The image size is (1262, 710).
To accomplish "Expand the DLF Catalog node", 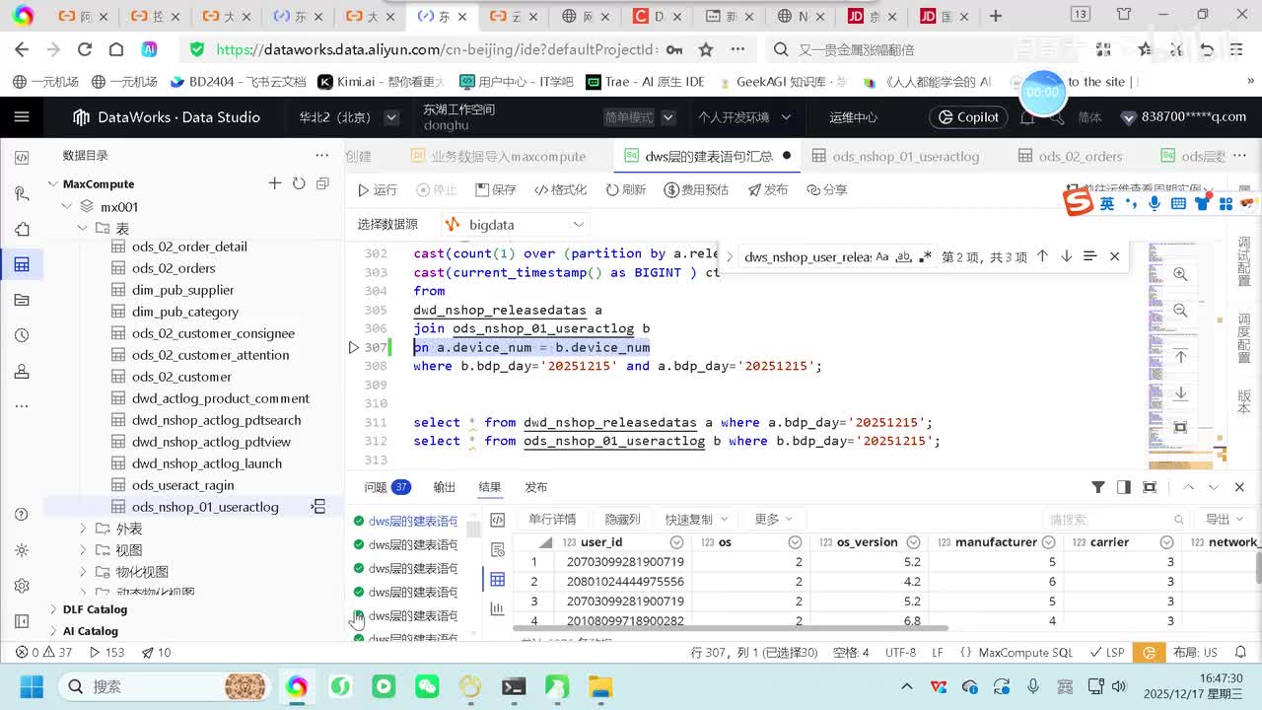I will (x=53, y=609).
